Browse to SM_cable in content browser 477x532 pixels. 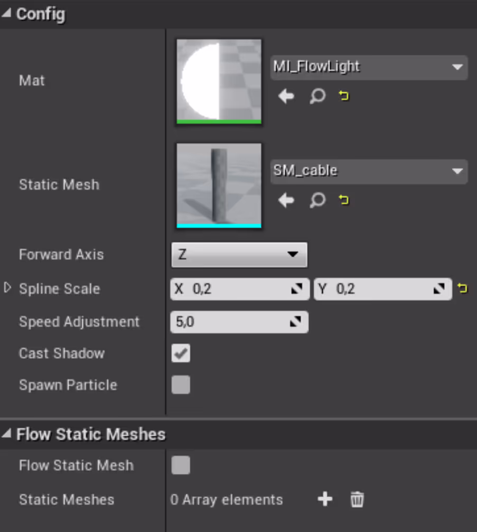317,200
